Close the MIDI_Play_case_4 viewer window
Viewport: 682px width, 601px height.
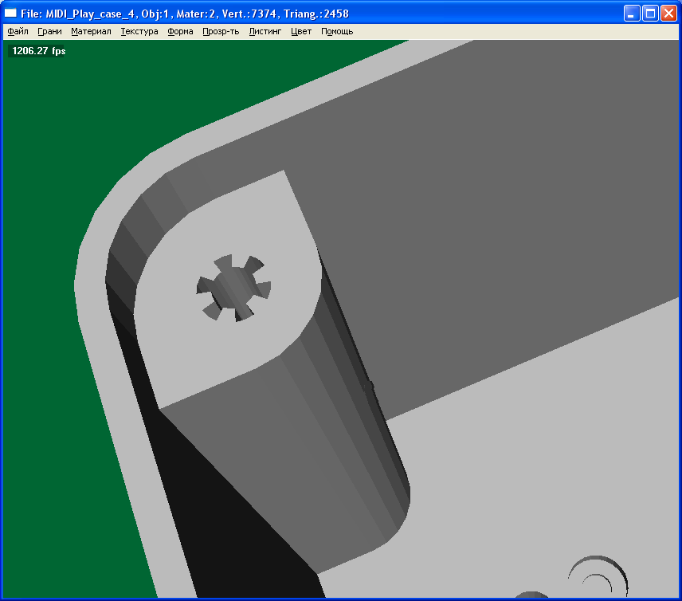click(x=668, y=14)
